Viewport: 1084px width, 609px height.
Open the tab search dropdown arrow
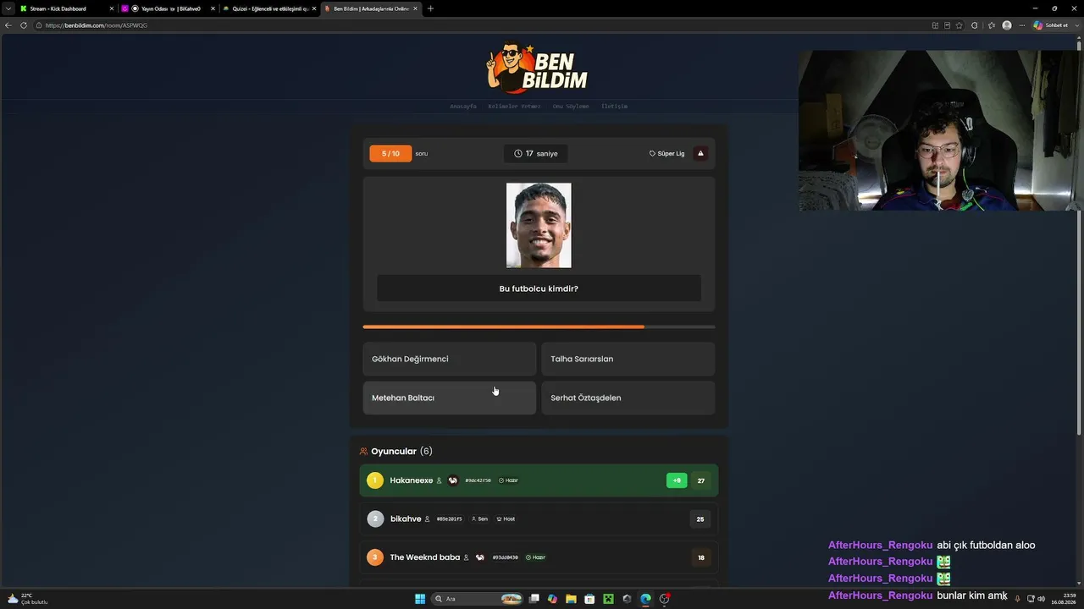(x=8, y=8)
